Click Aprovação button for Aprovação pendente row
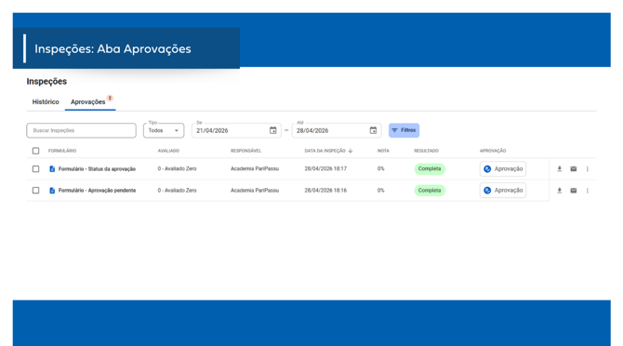The image size is (623, 346). [503, 191]
